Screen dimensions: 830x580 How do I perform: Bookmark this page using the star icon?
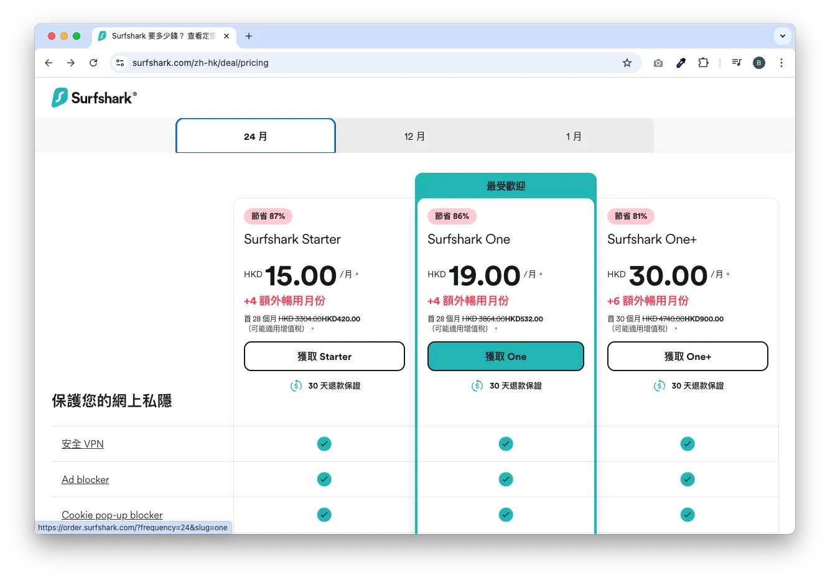click(627, 63)
